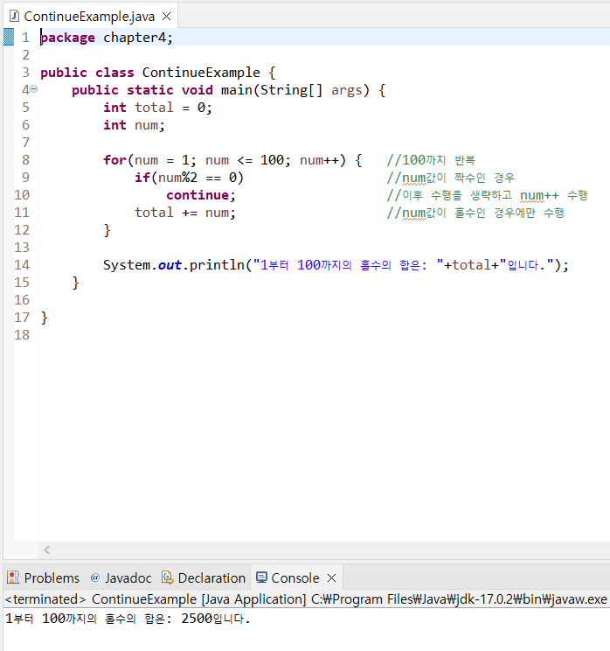610x651 pixels.
Task: Click 'total += num;' statement on line 11
Action: coord(185,213)
